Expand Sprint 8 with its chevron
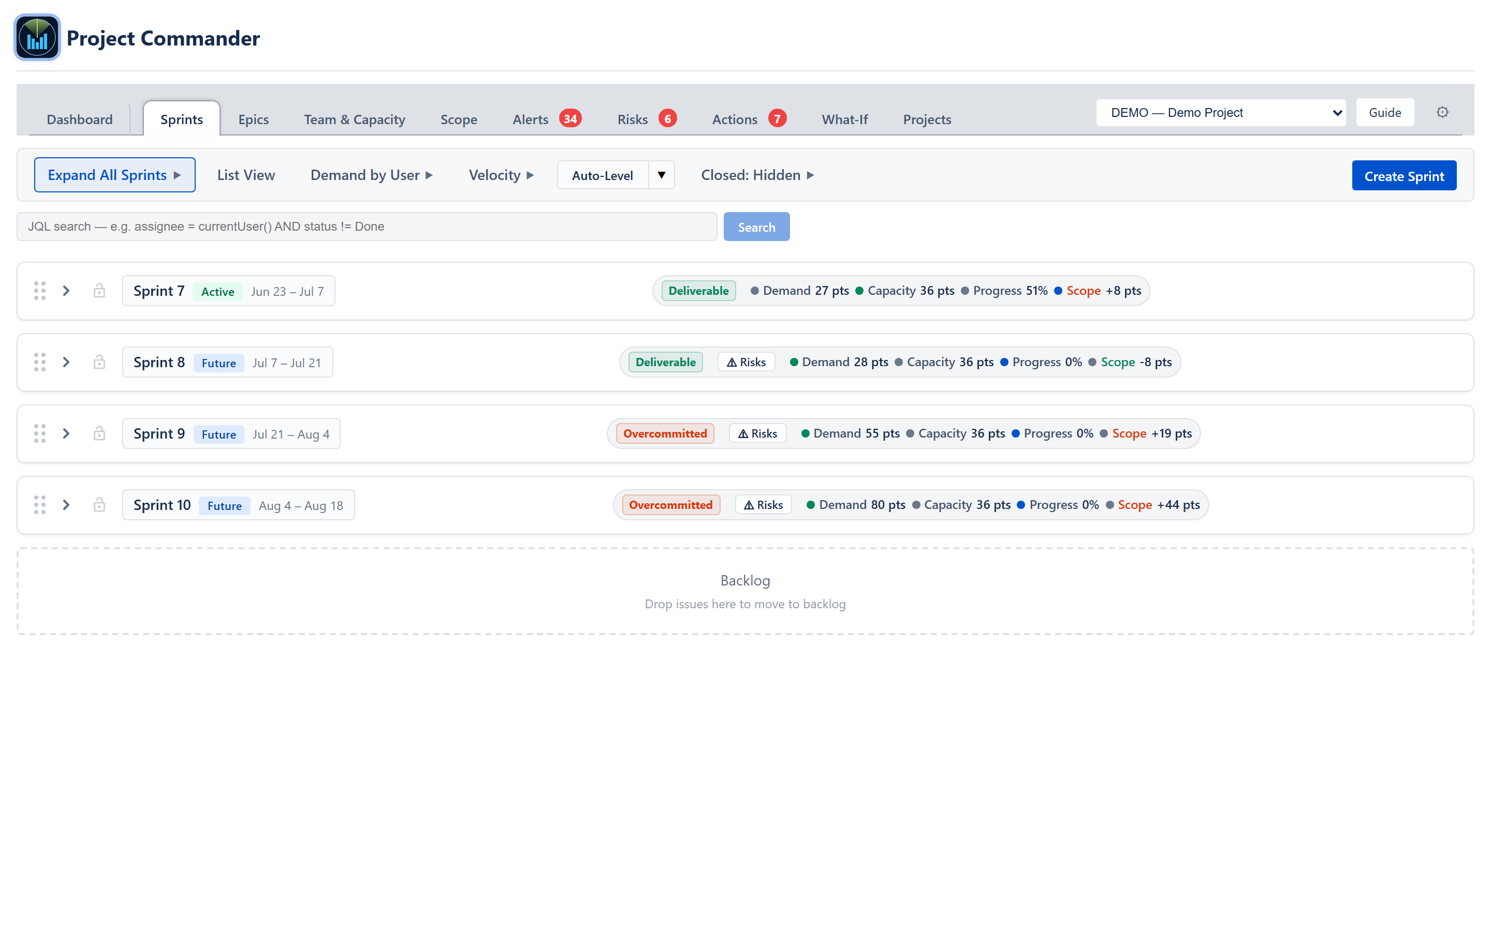1491x931 pixels. coord(66,362)
